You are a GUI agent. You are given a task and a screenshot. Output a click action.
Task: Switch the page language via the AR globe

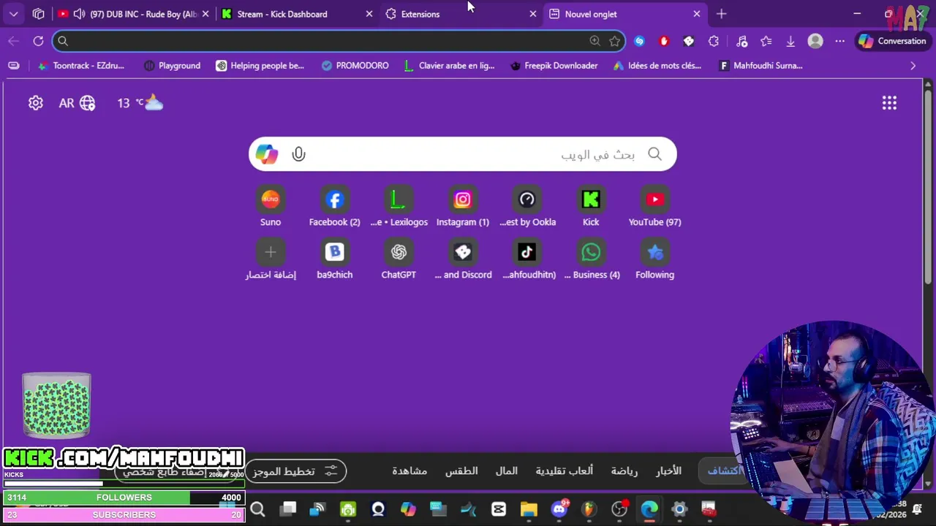point(77,103)
